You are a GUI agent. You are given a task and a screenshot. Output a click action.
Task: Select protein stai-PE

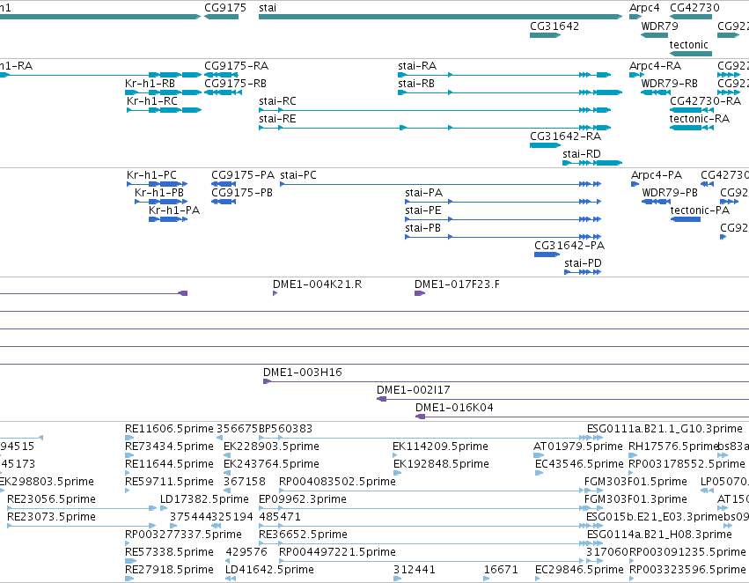[x=503, y=220]
